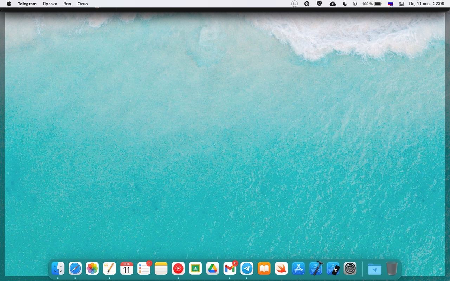450x281 pixels.
Task: Open the App Store in the Dock
Action: tap(299, 269)
